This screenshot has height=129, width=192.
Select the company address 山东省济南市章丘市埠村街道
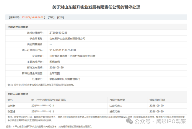pyautogui.click(x=72, y=56)
